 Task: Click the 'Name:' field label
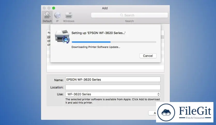(59, 80)
